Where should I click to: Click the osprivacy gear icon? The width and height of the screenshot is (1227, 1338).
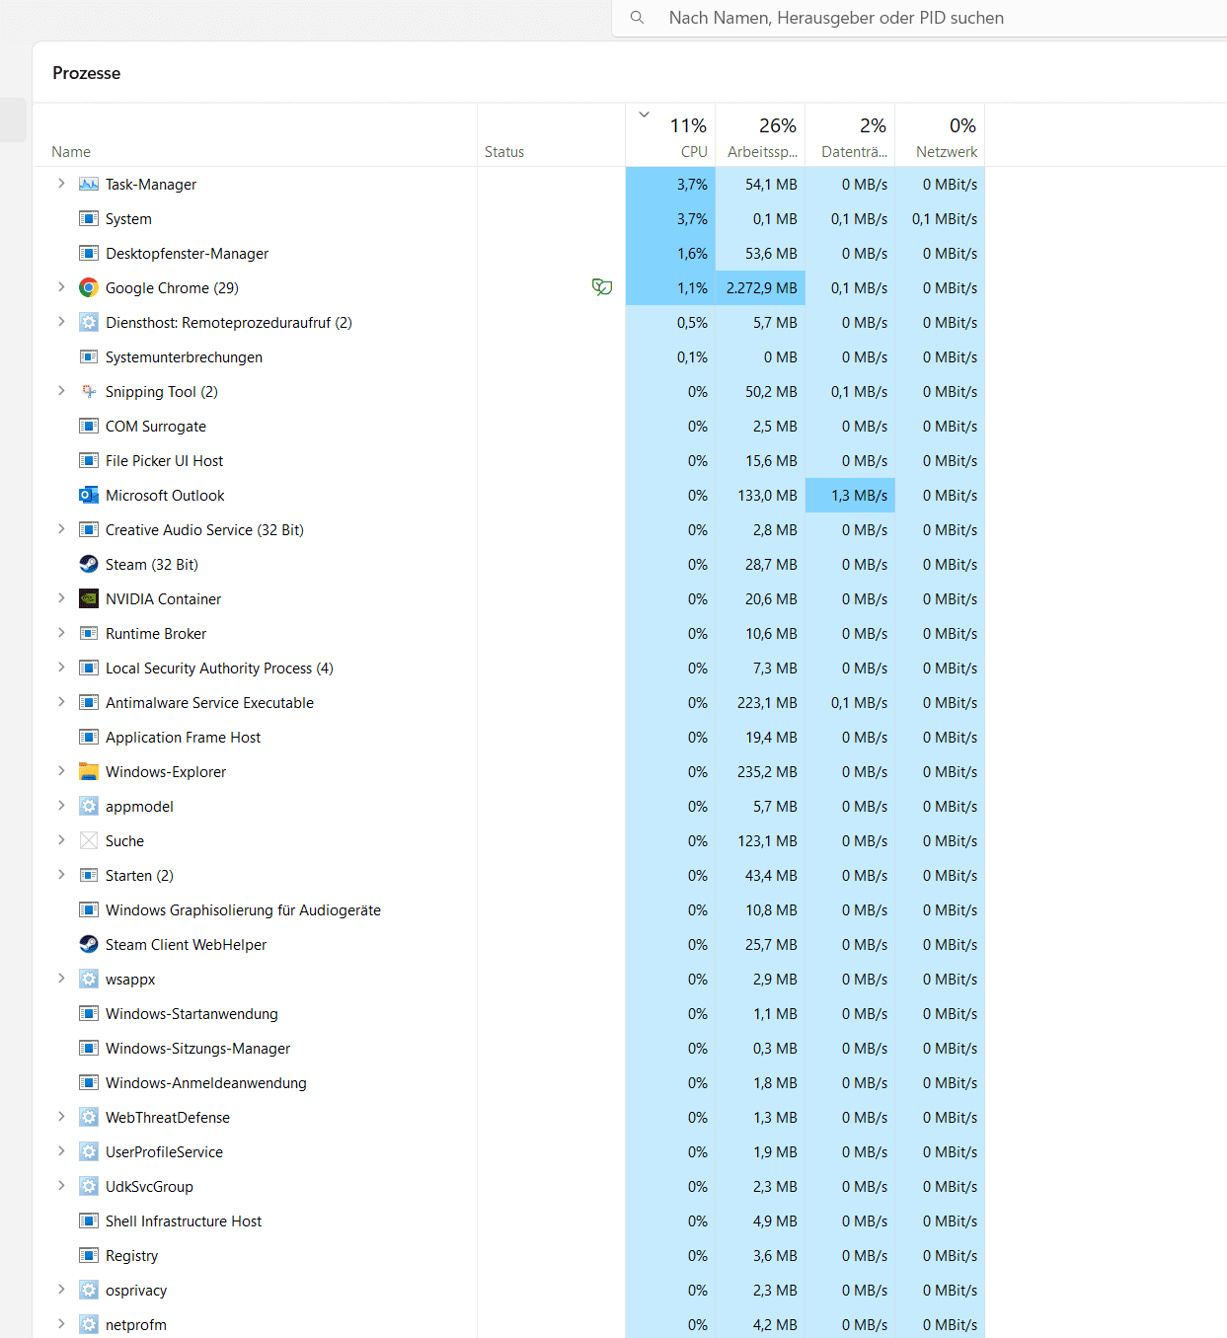(89, 1291)
